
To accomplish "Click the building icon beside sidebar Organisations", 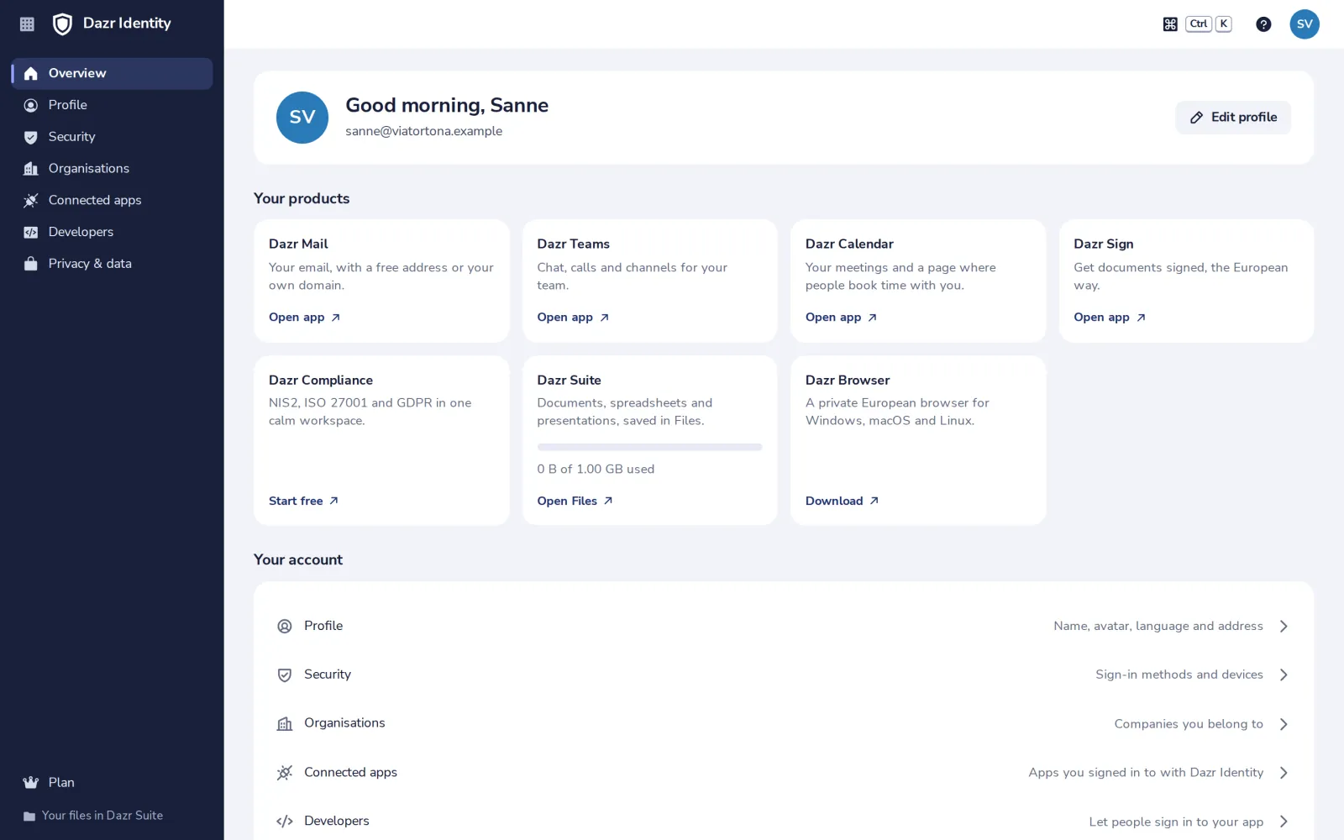I will coord(31,169).
